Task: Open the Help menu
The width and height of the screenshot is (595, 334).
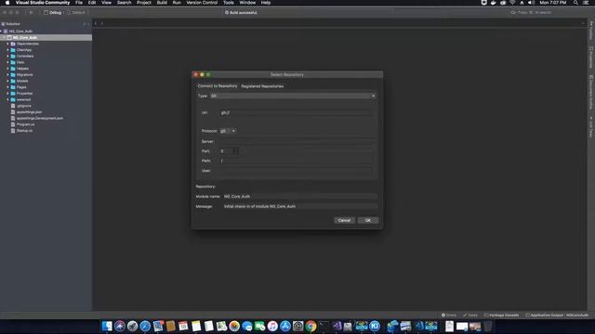Action: (x=266, y=3)
